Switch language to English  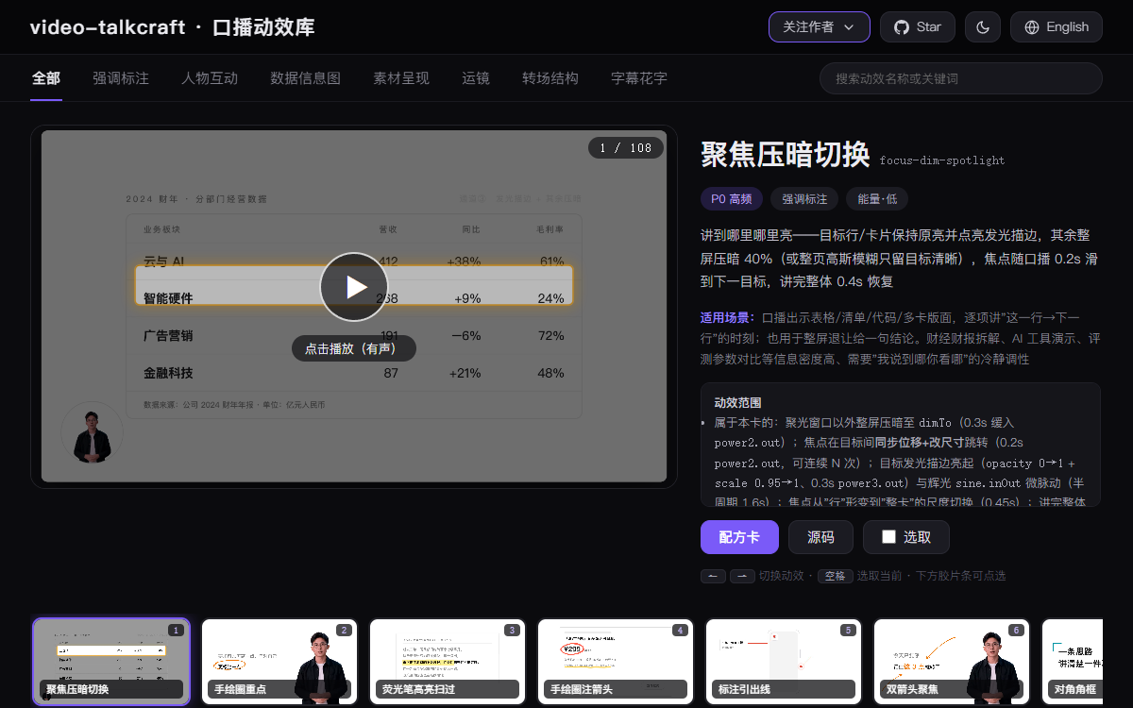1057,27
